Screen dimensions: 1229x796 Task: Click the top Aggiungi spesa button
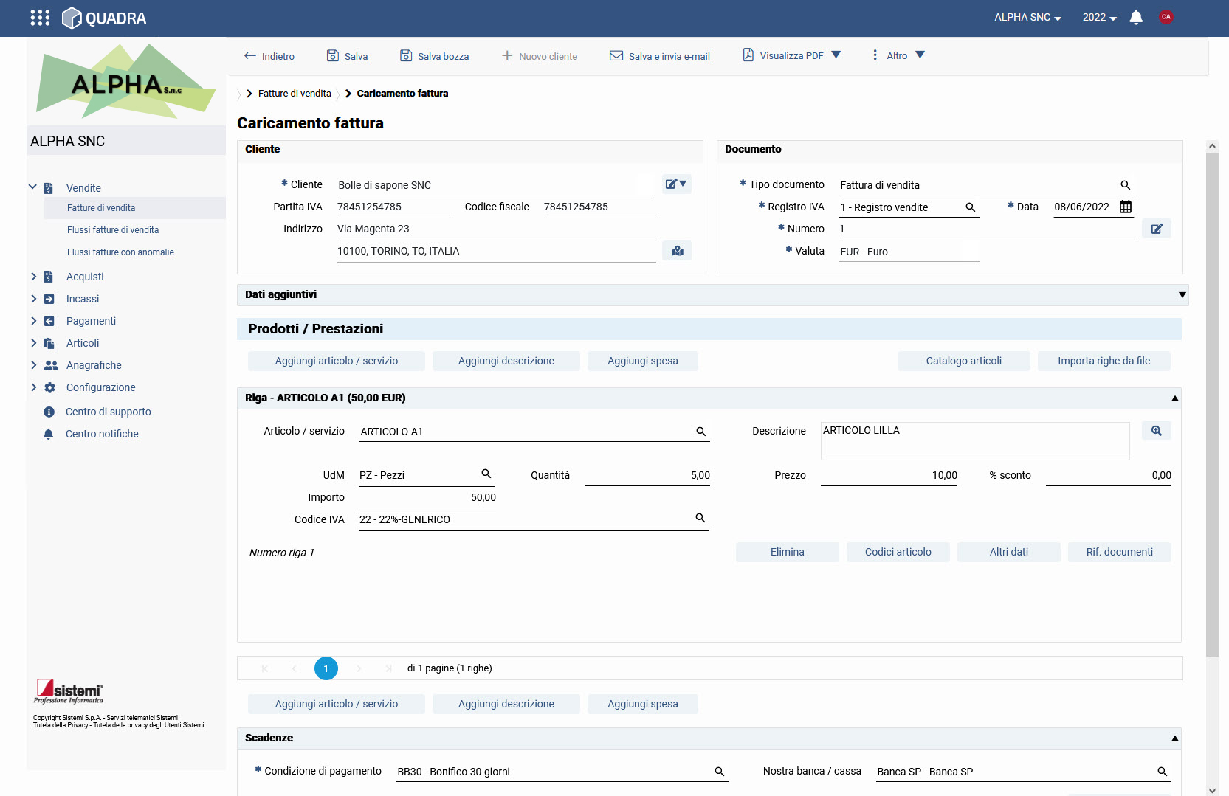643,361
